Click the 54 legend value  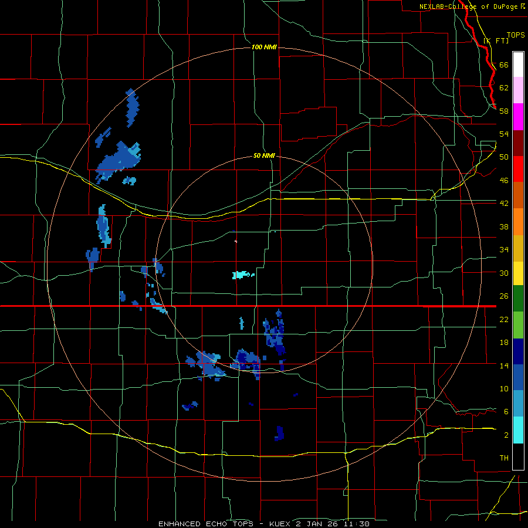click(504, 134)
